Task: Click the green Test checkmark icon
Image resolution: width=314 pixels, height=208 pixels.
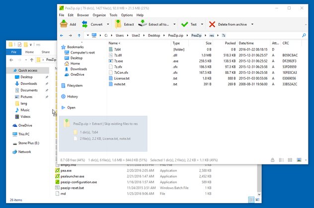Action: (x=184, y=24)
